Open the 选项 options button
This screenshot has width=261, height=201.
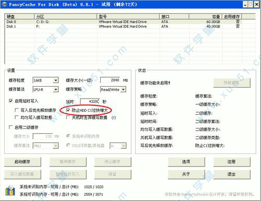(x=186, y=162)
